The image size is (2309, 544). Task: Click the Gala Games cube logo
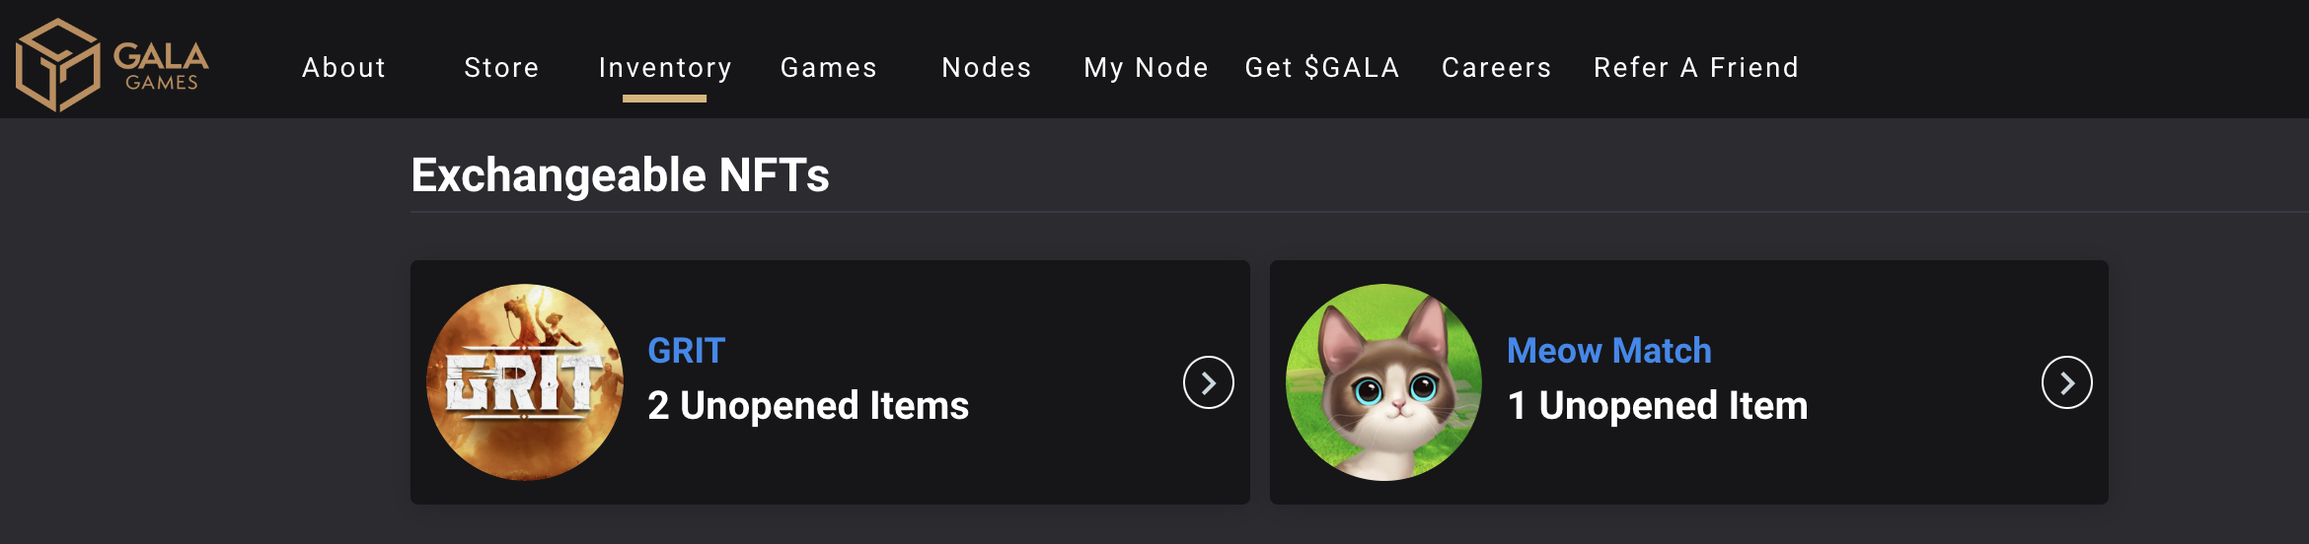57,65
